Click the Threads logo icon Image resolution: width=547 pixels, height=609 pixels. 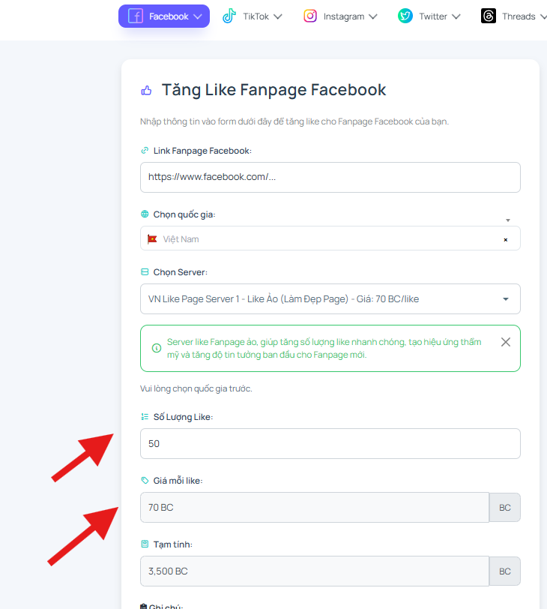coord(489,16)
